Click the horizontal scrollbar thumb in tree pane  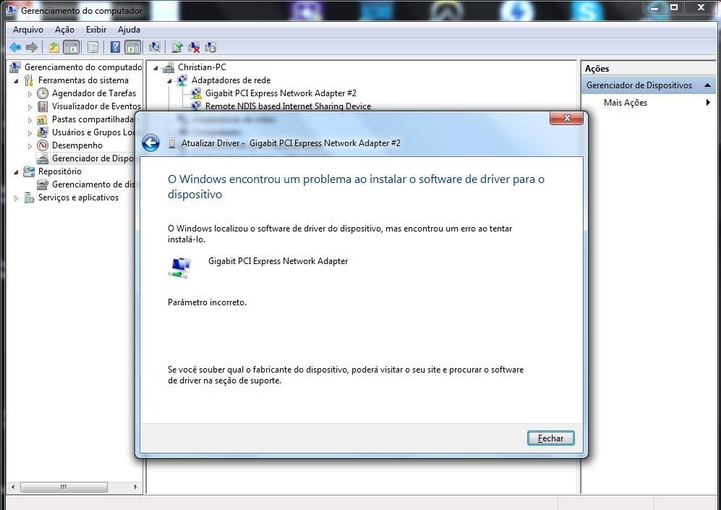pos(64,487)
